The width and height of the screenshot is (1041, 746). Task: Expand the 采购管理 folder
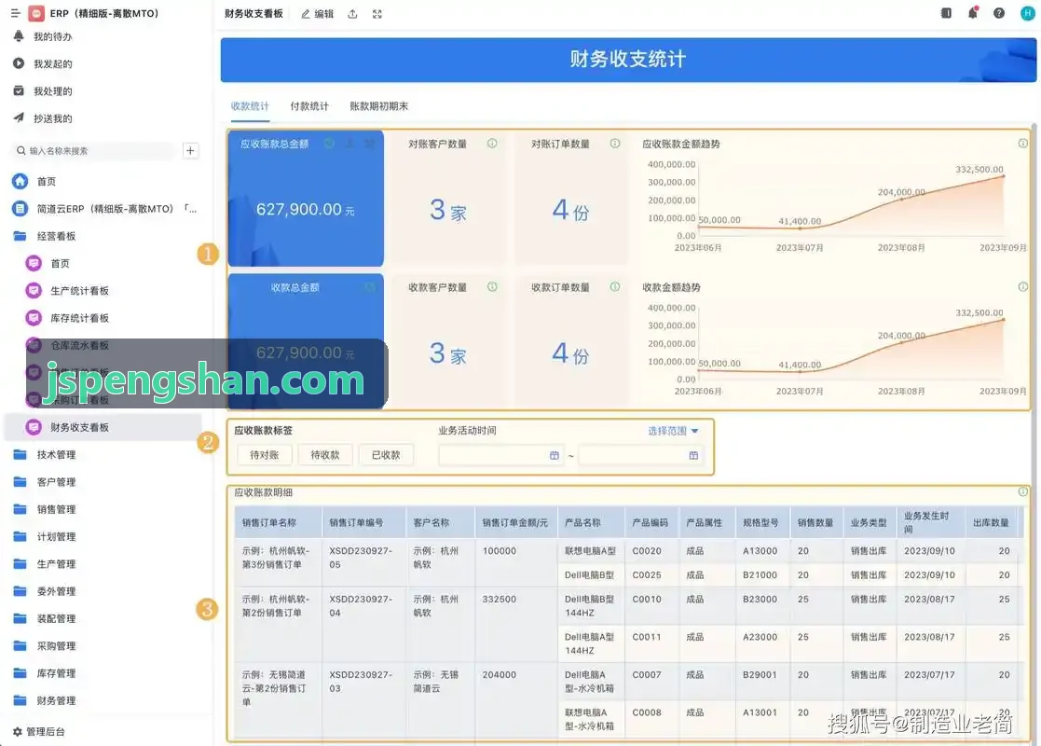coord(45,645)
